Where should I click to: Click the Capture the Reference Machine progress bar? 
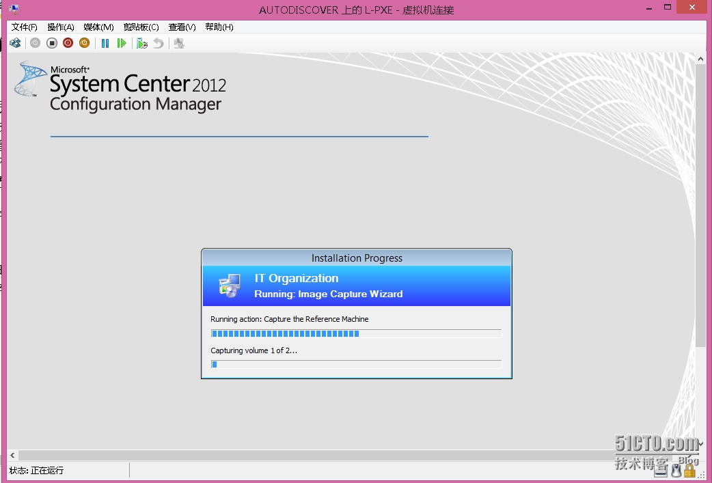(357, 333)
